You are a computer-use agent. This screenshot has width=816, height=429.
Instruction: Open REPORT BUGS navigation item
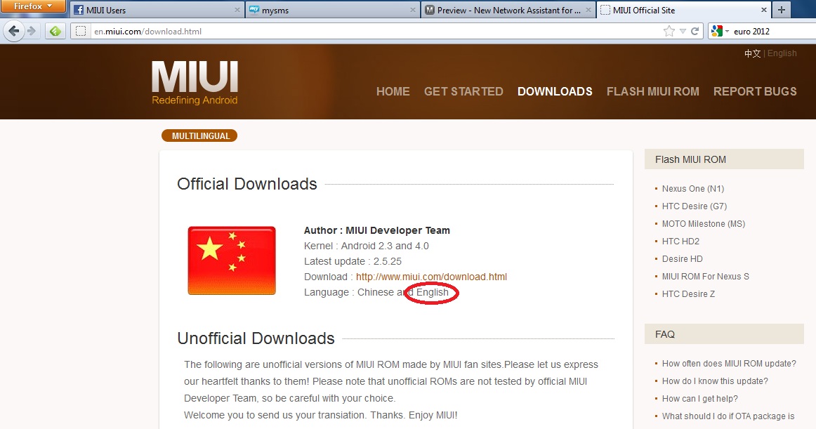coord(755,92)
